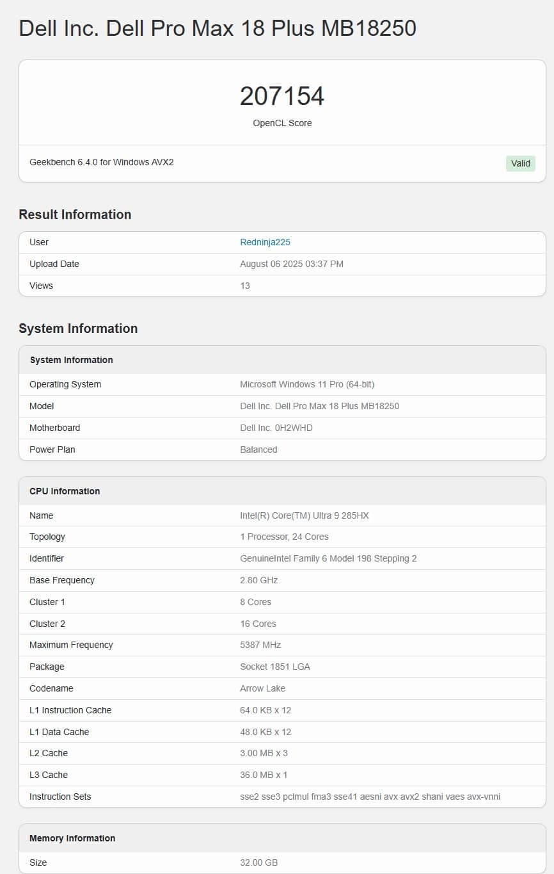Click the Power Plan value Balanced
Screen dimensions: 554x874
[x=258, y=449]
